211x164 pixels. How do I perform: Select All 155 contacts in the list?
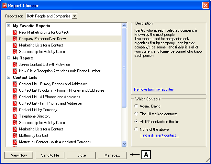136,122
